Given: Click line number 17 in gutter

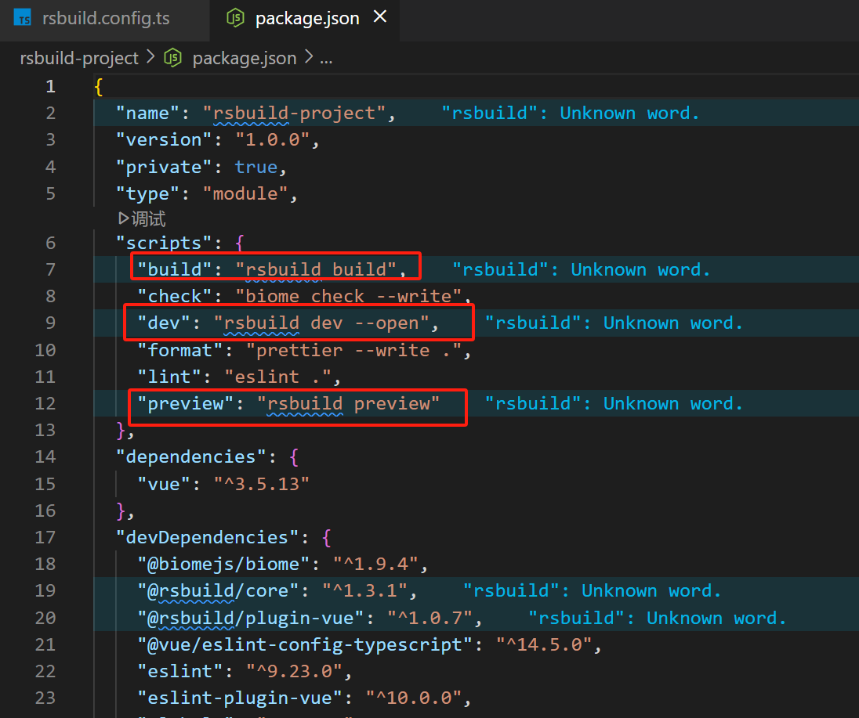Looking at the screenshot, I should (x=45, y=537).
